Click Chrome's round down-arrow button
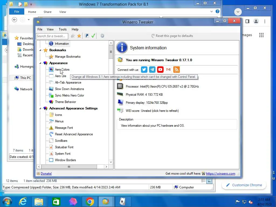The width and height of the screenshot is (276, 207). click(x=238, y=12)
